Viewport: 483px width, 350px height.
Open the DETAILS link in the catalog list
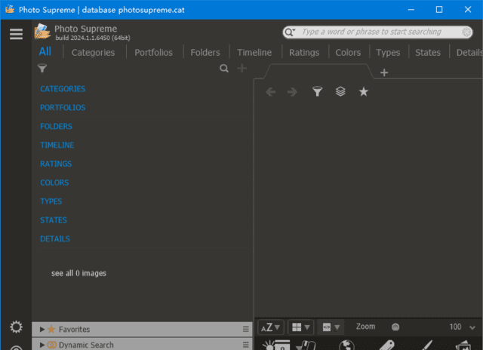click(x=55, y=239)
